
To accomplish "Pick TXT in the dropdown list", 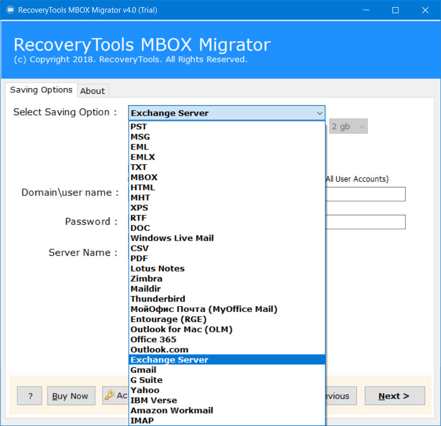I will (227, 167).
